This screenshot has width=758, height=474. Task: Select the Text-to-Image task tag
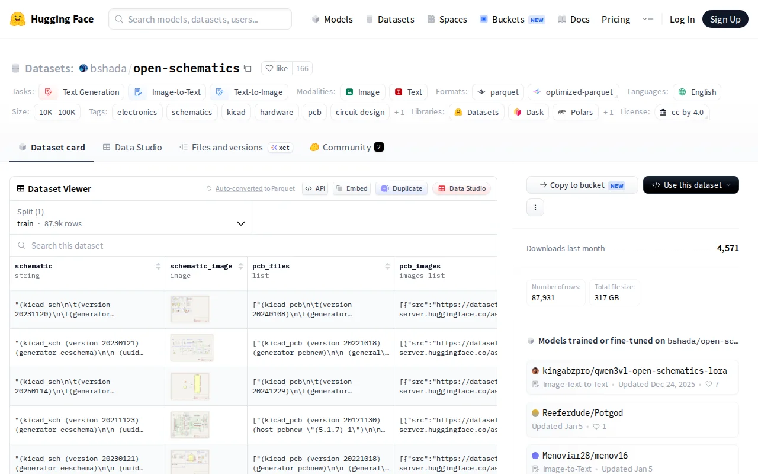coord(249,92)
